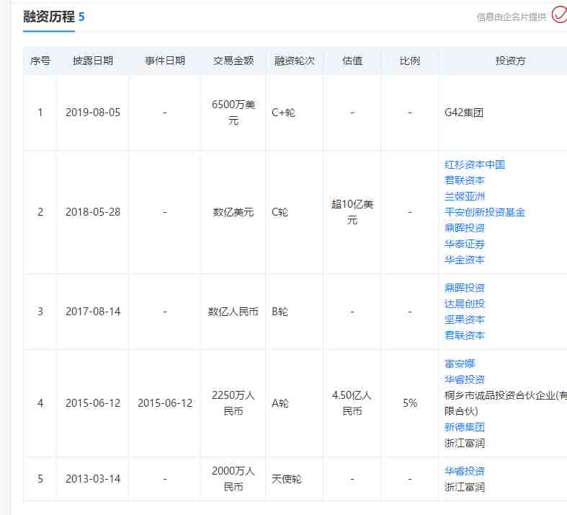Click 浙江富润 in the A轮 row

(x=464, y=443)
